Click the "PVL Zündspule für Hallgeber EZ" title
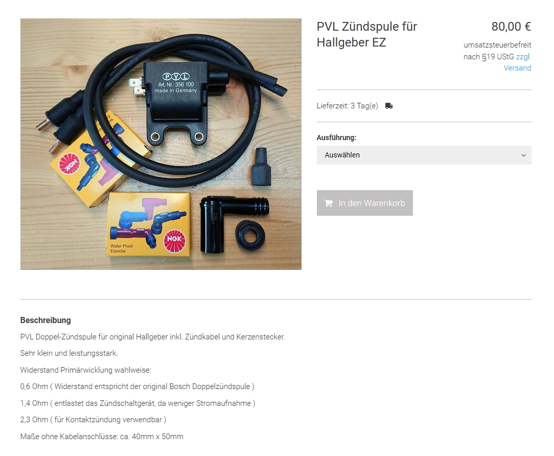This screenshot has height=456, width=554. point(367,34)
